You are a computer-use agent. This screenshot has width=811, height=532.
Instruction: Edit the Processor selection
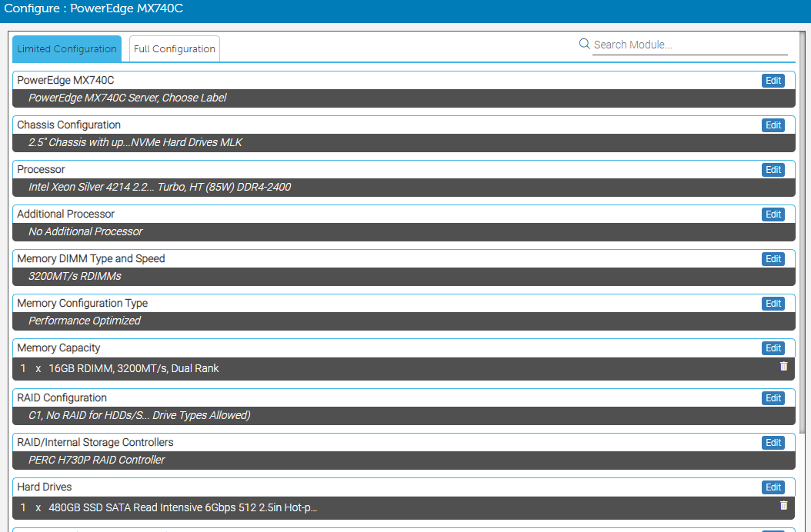pyautogui.click(x=773, y=170)
